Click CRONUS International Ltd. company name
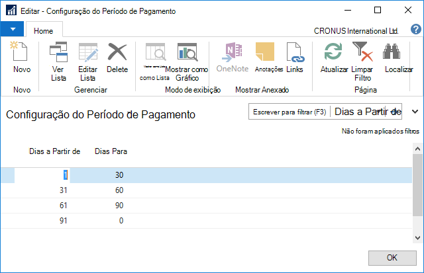Viewport: 424px width, 273px height. point(356,31)
